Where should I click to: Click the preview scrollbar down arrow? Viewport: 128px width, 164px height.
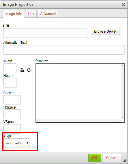122,117
